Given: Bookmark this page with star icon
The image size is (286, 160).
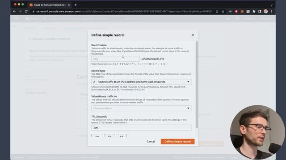Looking at the screenshot, I should (223, 12).
